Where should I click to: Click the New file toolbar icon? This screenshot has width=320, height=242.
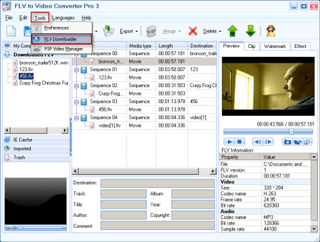pyautogui.click(x=11, y=31)
